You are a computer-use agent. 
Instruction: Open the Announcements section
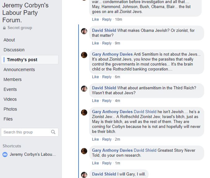click(19, 70)
